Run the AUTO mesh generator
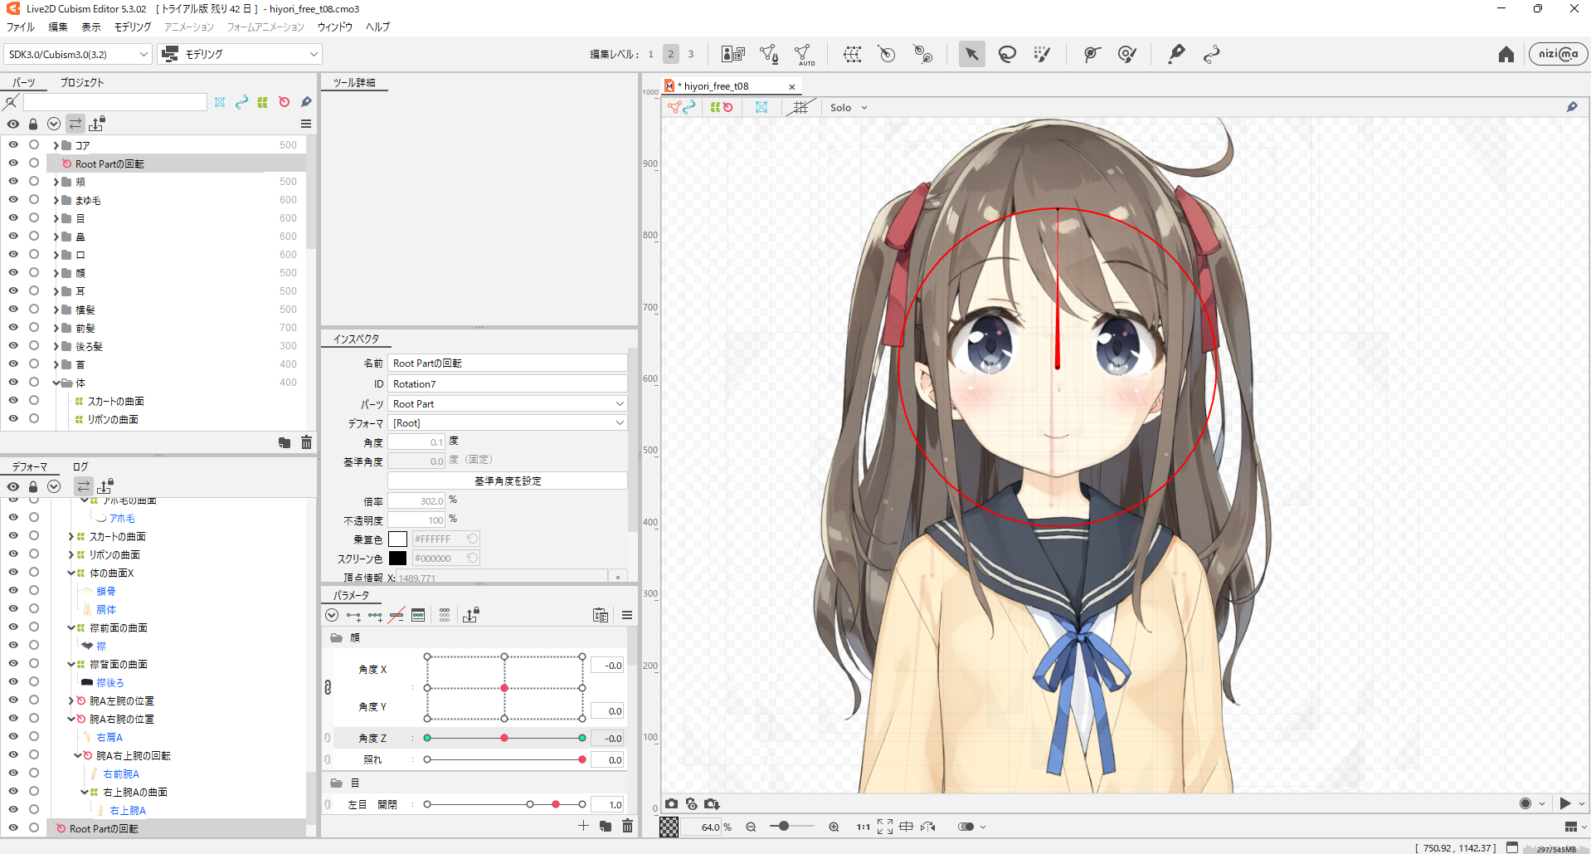This screenshot has width=1591, height=854. [x=804, y=55]
